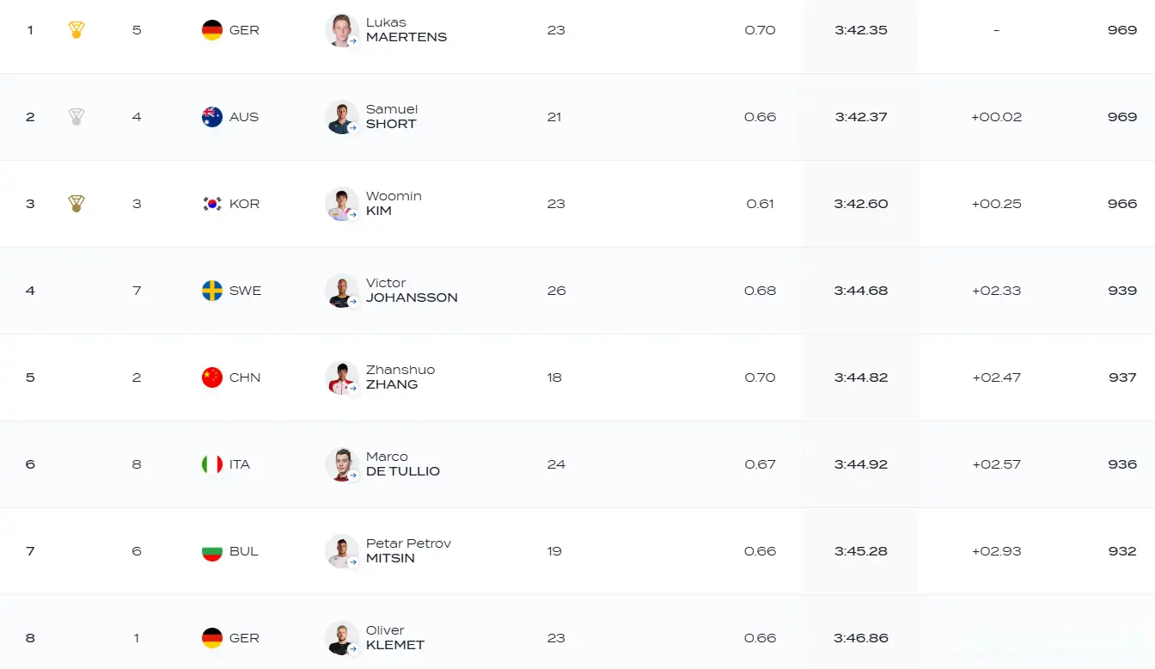Image resolution: width=1155 pixels, height=669 pixels.
Task: Click the China flag next to CHN
Action: click(x=212, y=377)
